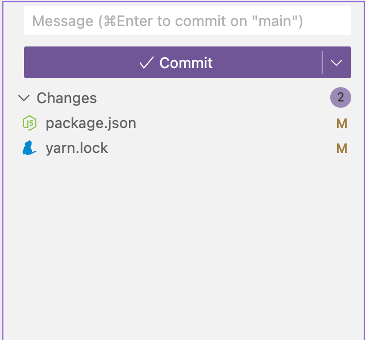Click the M status badge for package.json
366x340 pixels.
click(342, 124)
